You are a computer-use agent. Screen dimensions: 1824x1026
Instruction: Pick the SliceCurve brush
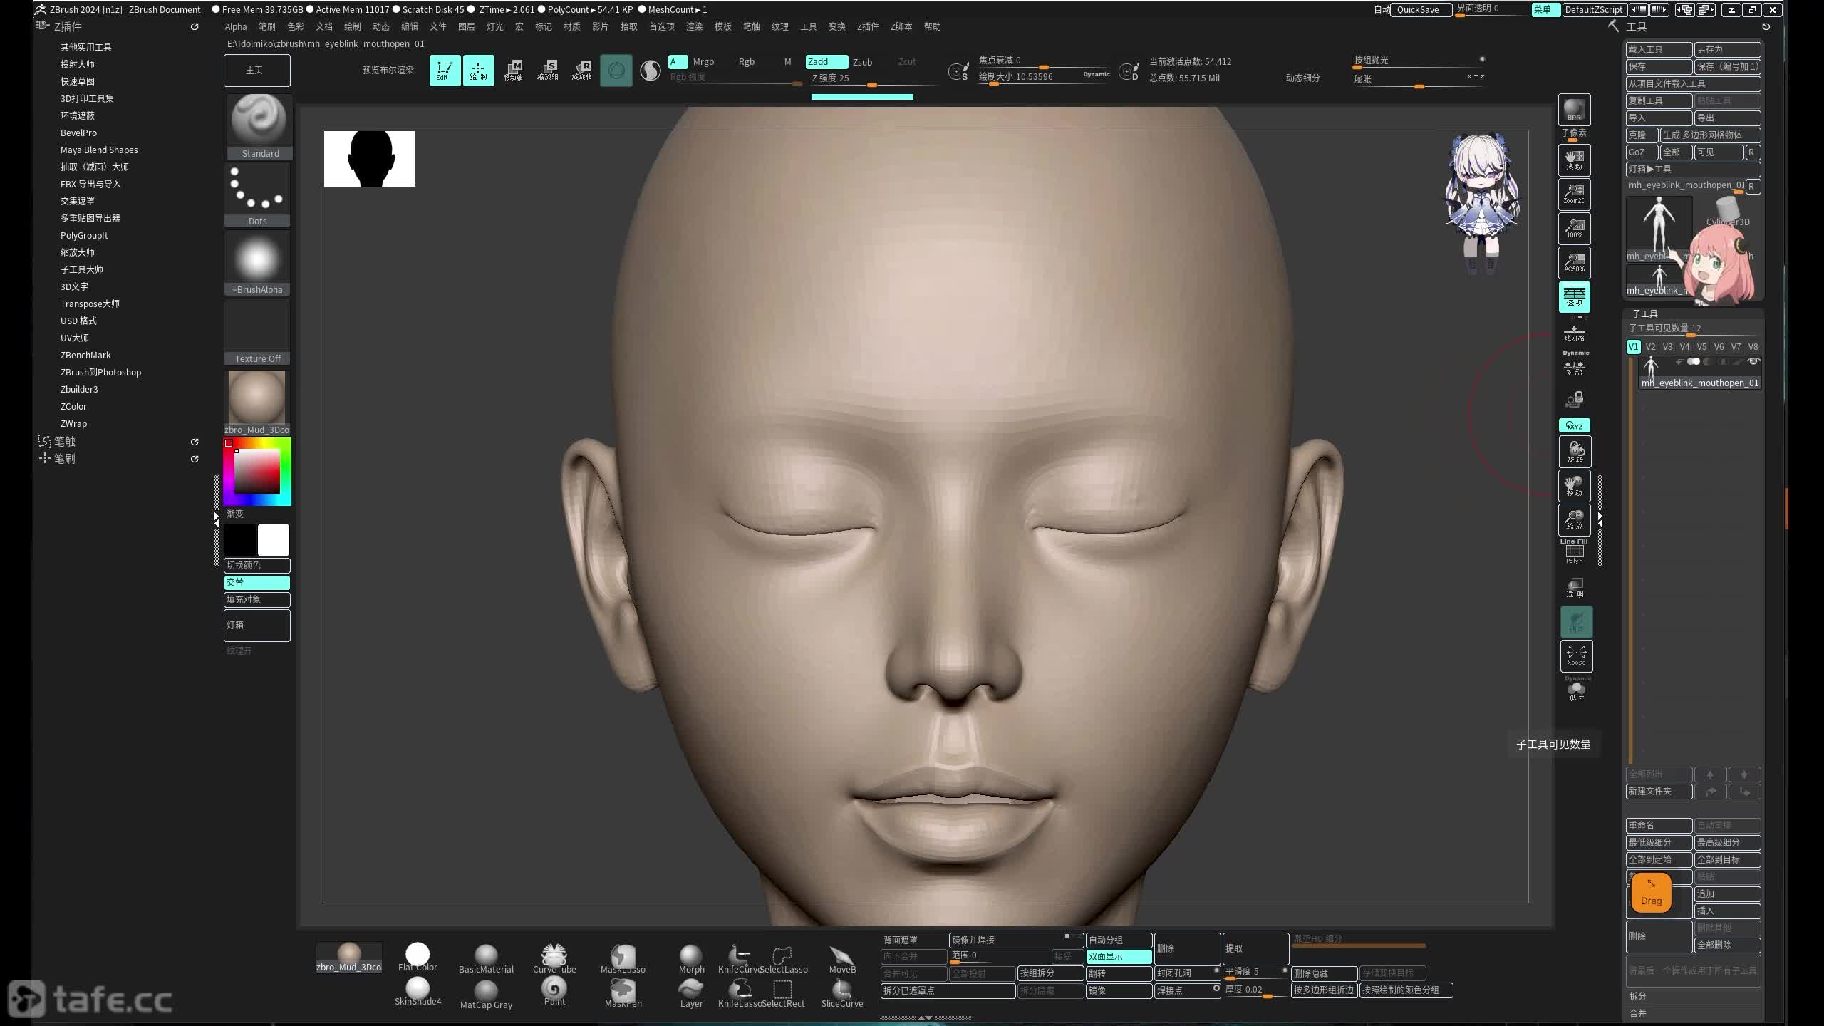coord(842,993)
